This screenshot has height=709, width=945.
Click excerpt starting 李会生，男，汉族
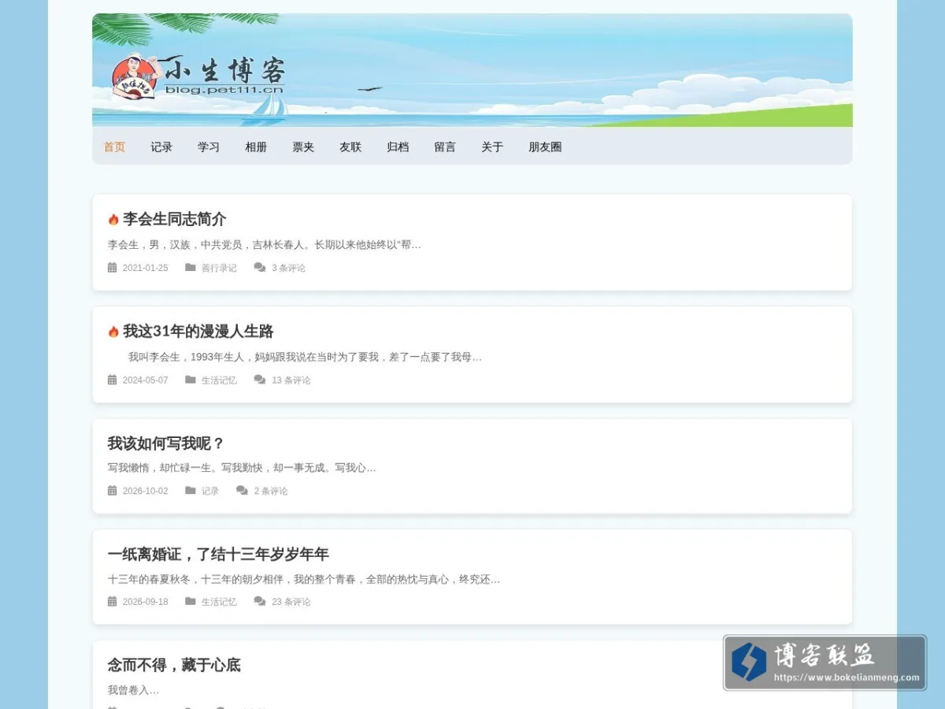265,244
